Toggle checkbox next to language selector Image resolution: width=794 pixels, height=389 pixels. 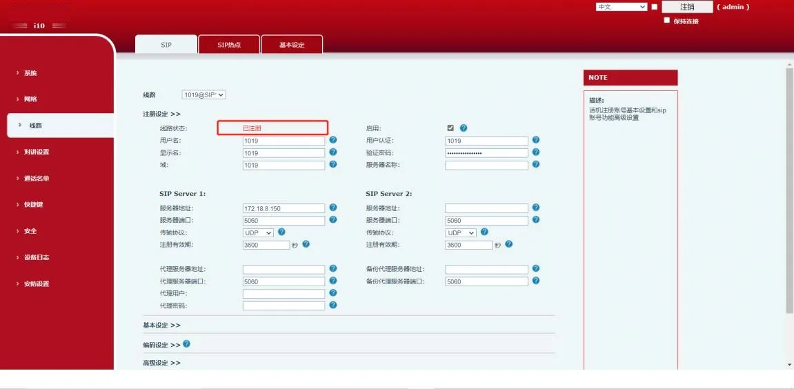654,7
